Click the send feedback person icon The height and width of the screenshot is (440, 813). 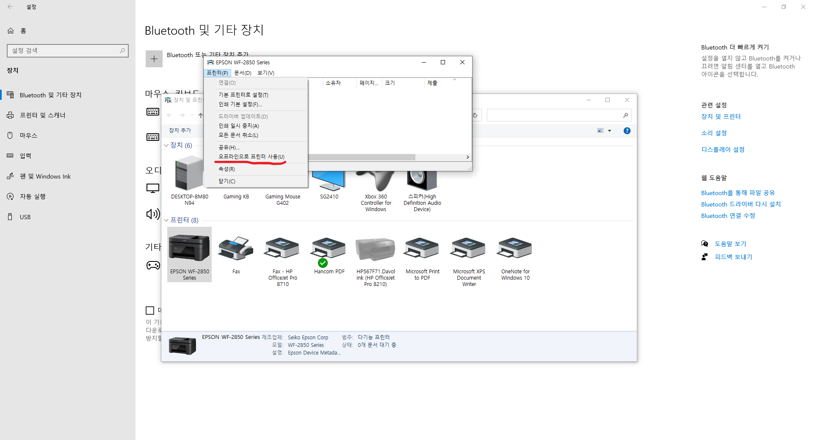tap(705, 257)
